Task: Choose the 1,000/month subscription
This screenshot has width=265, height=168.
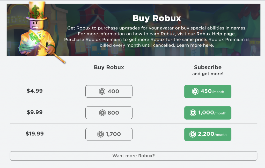Action: [208, 113]
